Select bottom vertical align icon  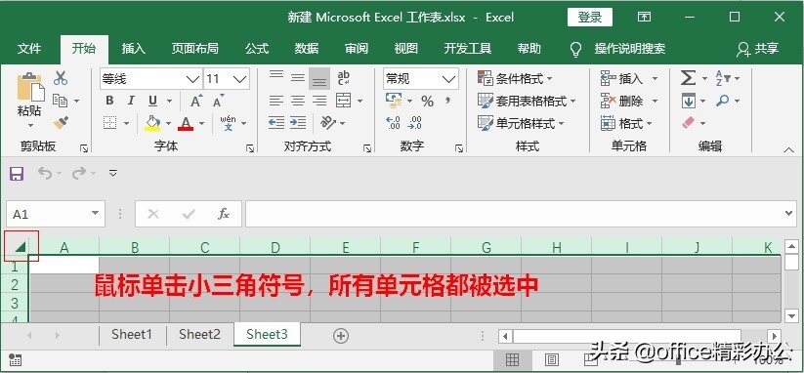(319, 79)
